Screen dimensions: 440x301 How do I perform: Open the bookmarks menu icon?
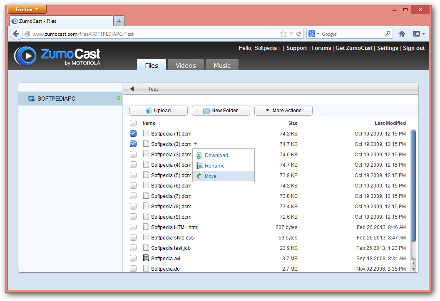(419, 34)
